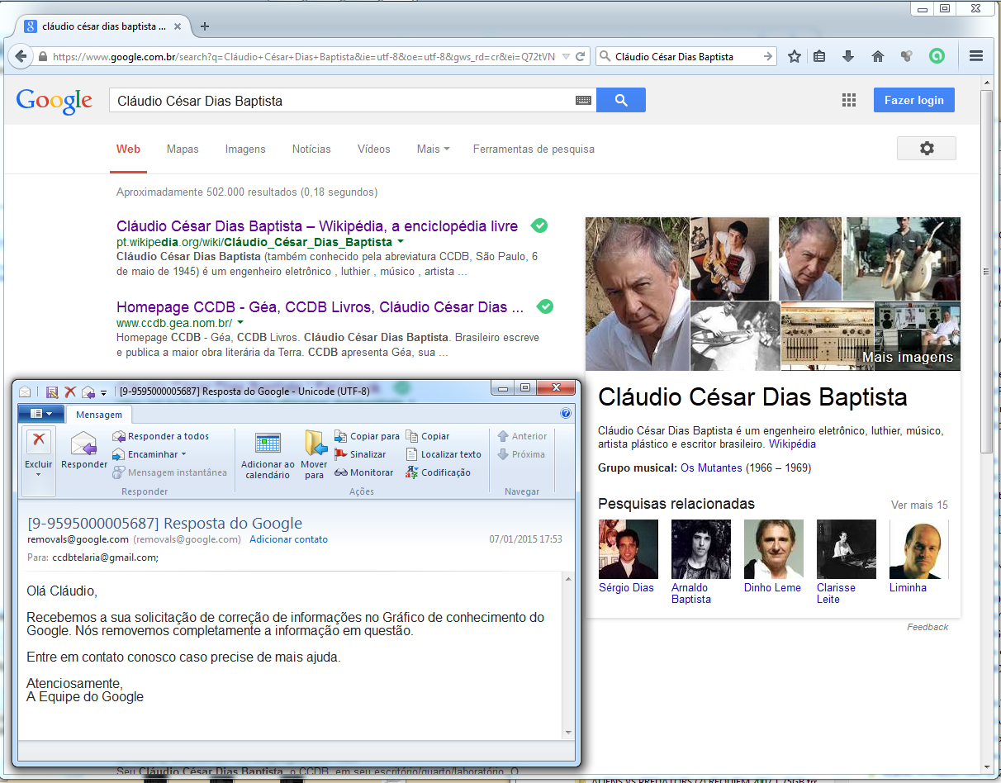Go to Firefox home page icon
Image resolution: width=1001 pixels, height=783 pixels.
coord(878,57)
